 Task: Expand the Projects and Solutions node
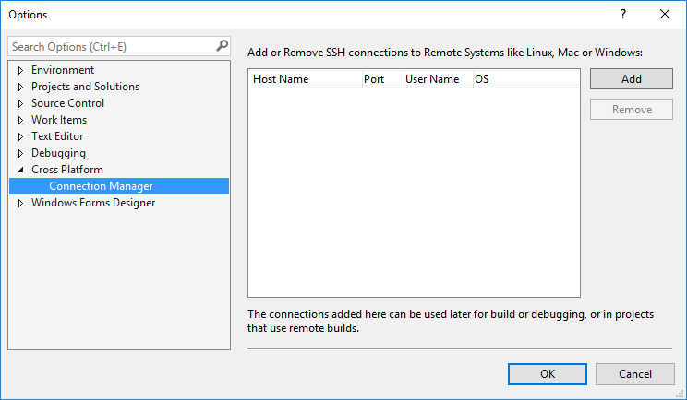tap(21, 87)
